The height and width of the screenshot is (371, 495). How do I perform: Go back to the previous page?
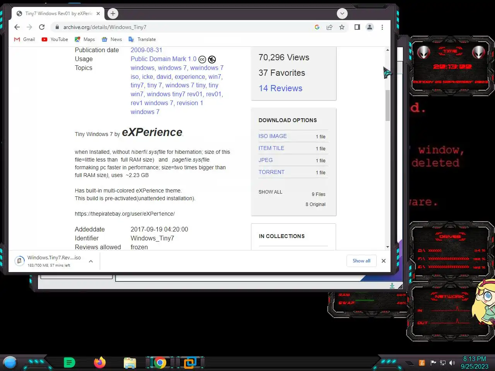17,27
